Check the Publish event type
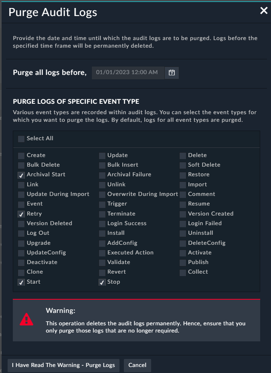 182,262
